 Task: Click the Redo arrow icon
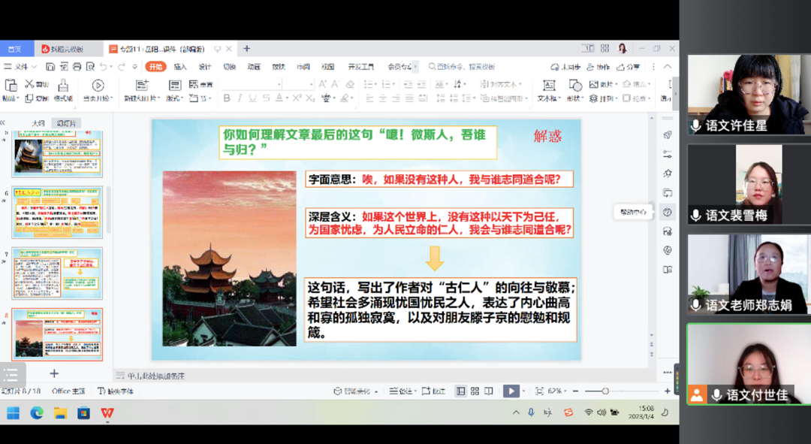click(x=122, y=66)
